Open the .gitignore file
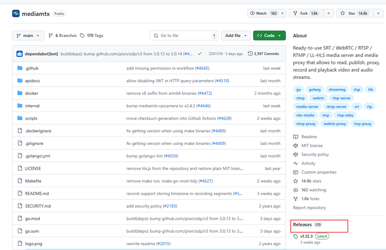This screenshot has height=250, width=386. pos(34,143)
